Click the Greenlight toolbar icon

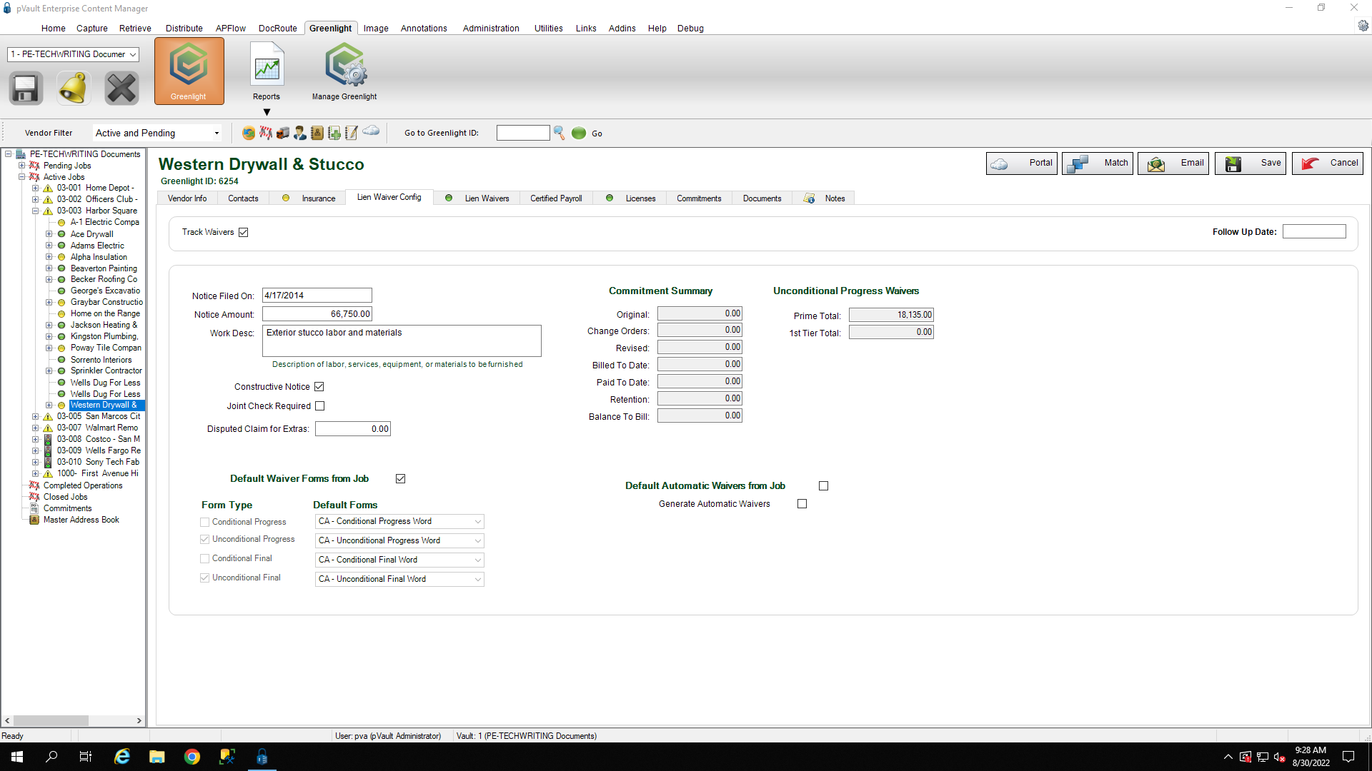[189, 71]
